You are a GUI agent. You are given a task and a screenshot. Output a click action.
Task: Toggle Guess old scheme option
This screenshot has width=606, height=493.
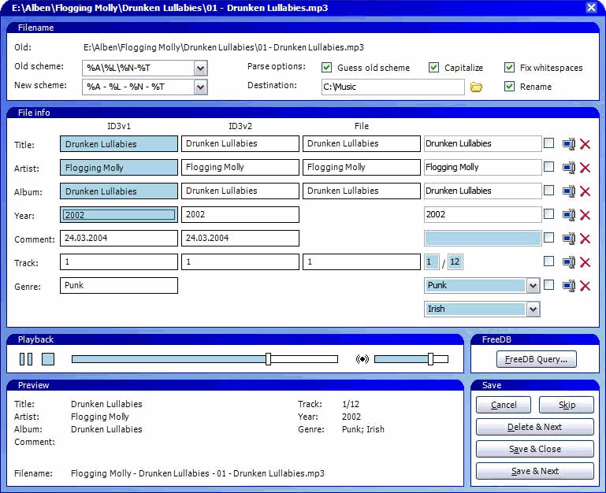click(x=326, y=68)
